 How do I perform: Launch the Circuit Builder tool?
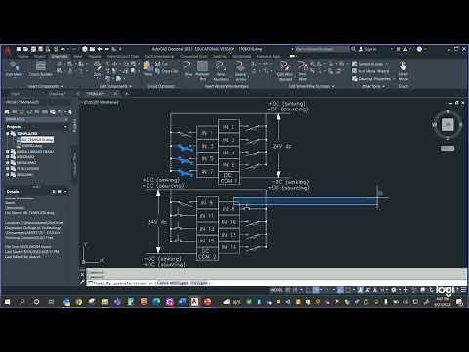tap(41, 68)
